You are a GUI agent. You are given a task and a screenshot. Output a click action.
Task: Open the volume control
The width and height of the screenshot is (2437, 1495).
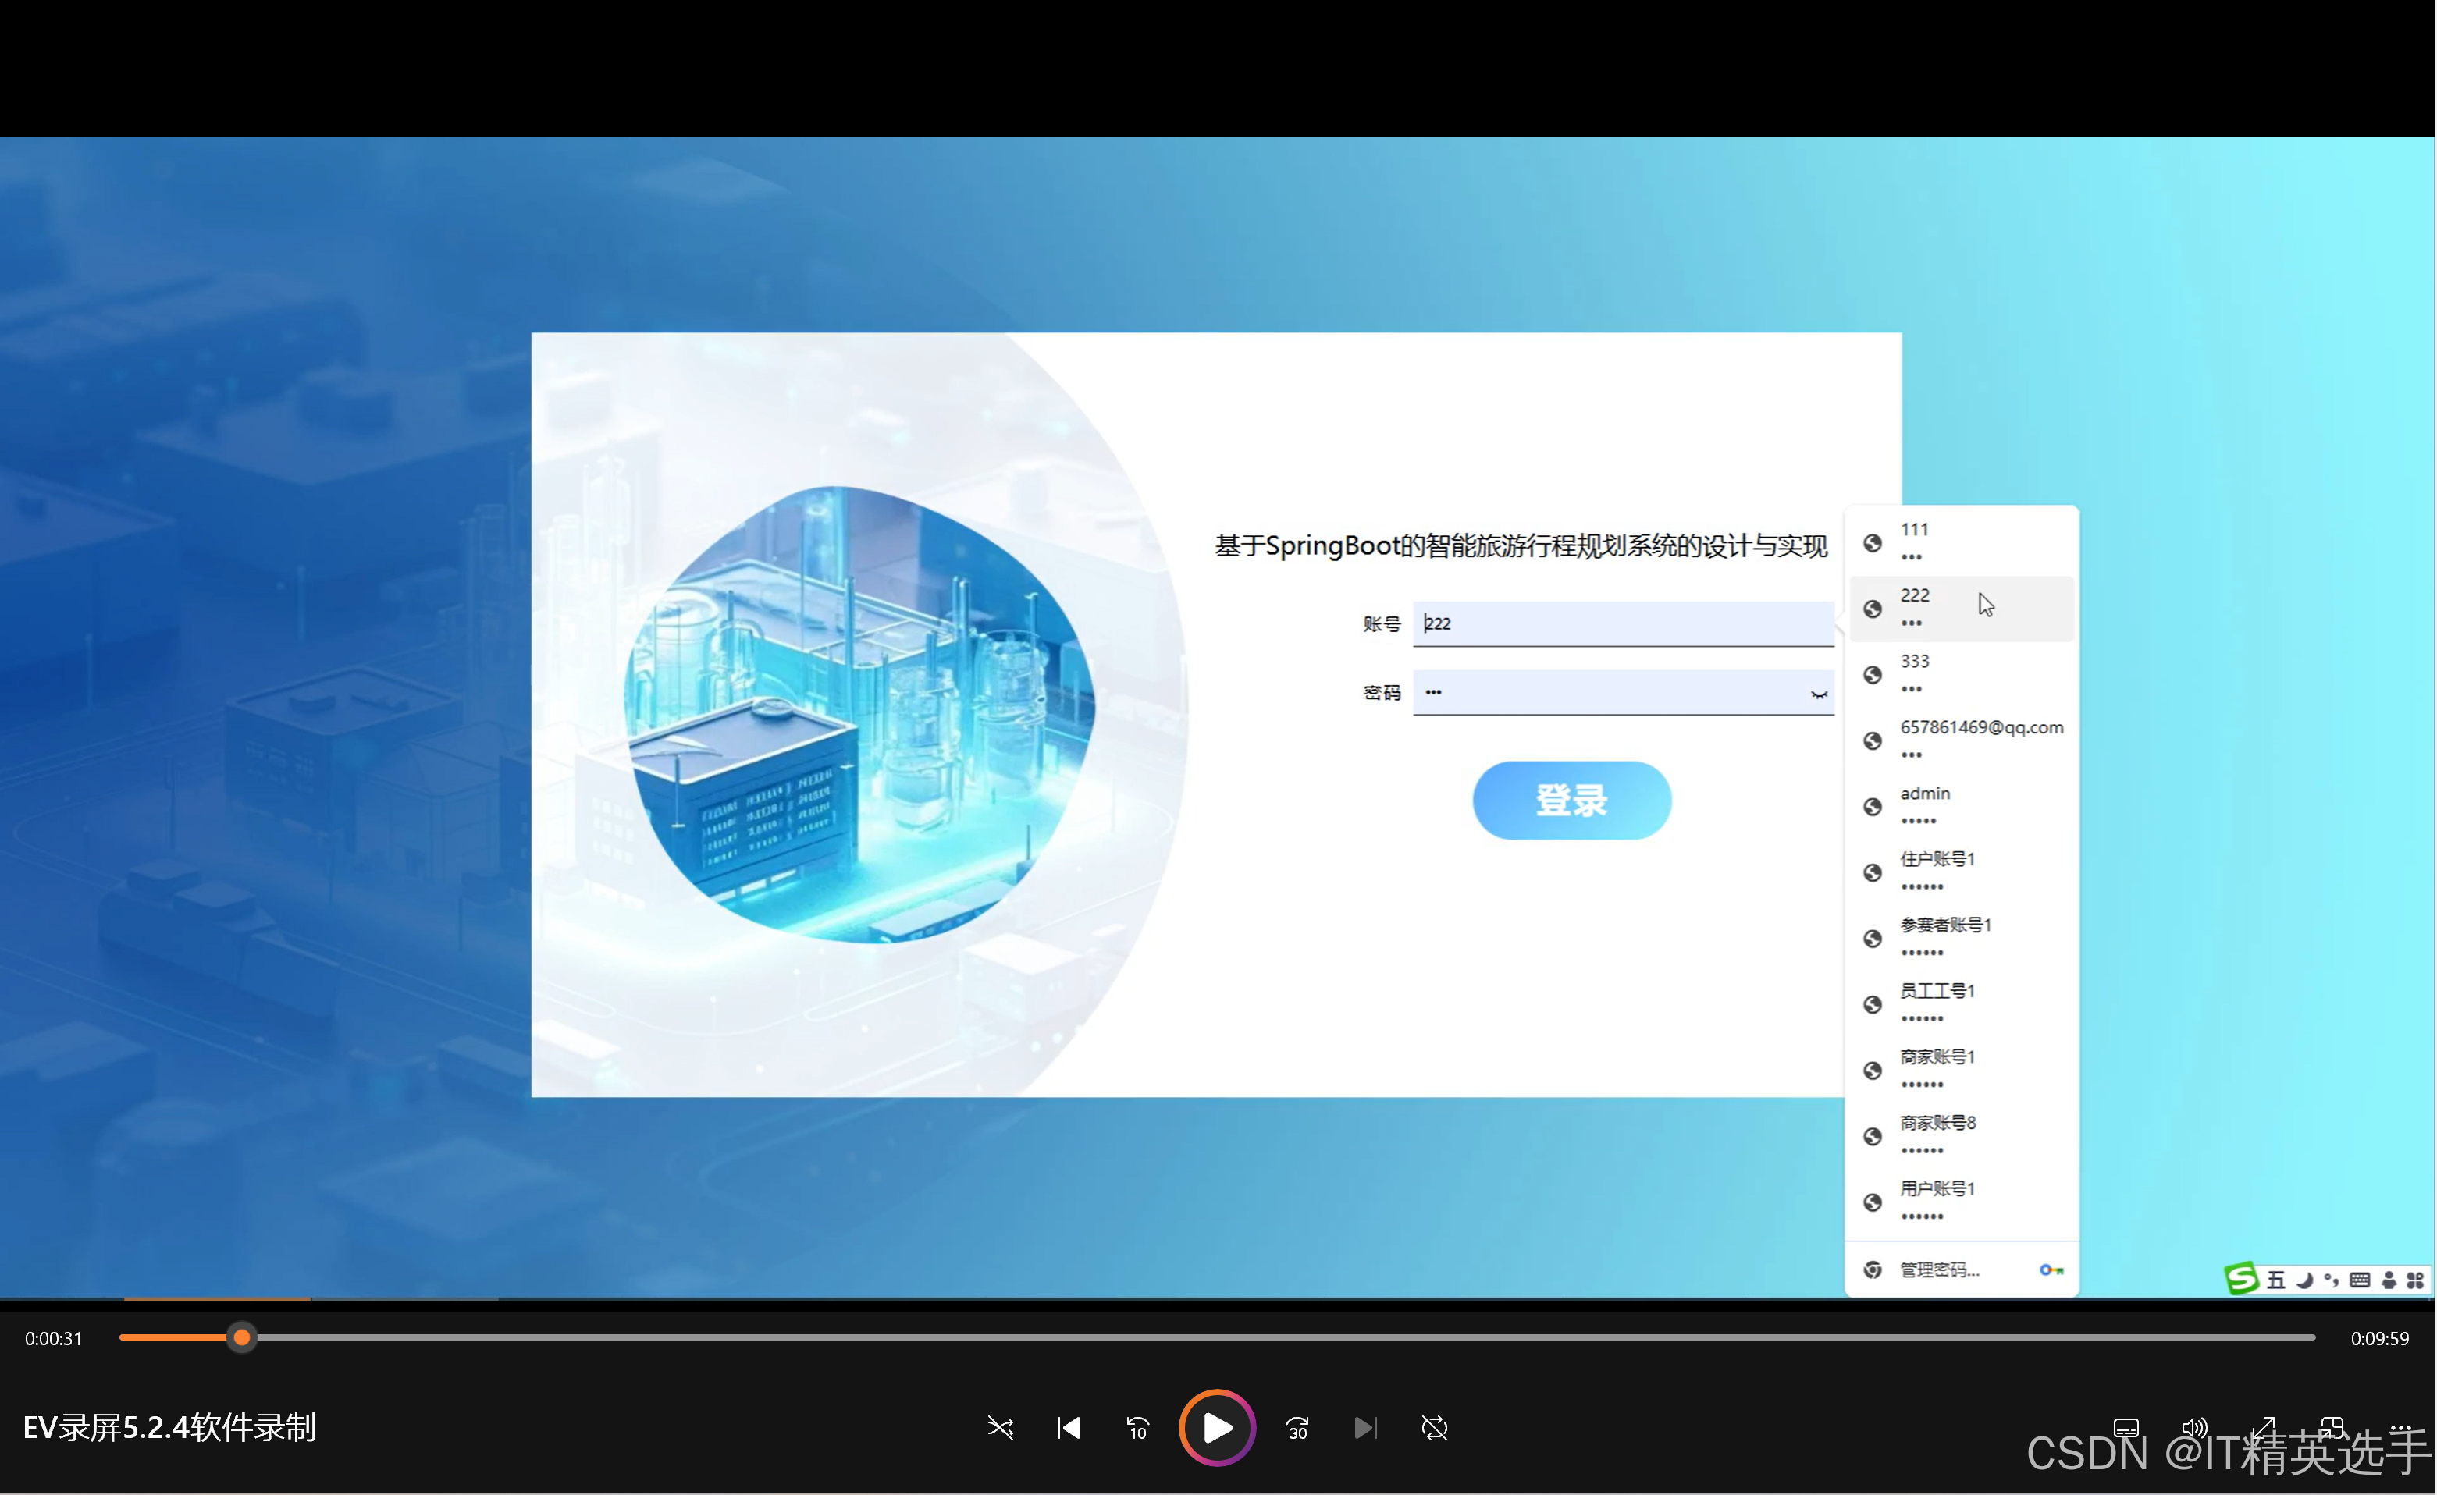pos(2195,1428)
